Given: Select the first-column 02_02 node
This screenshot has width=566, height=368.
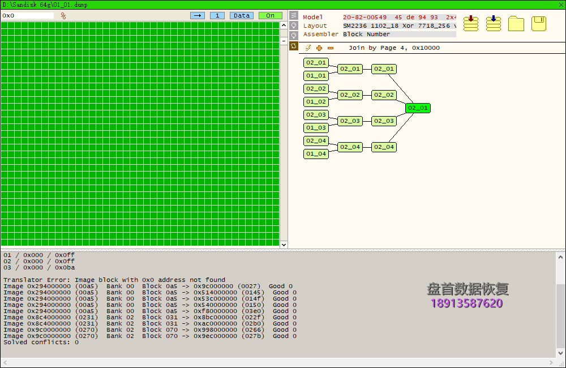Looking at the screenshot, I should [x=316, y=88].
